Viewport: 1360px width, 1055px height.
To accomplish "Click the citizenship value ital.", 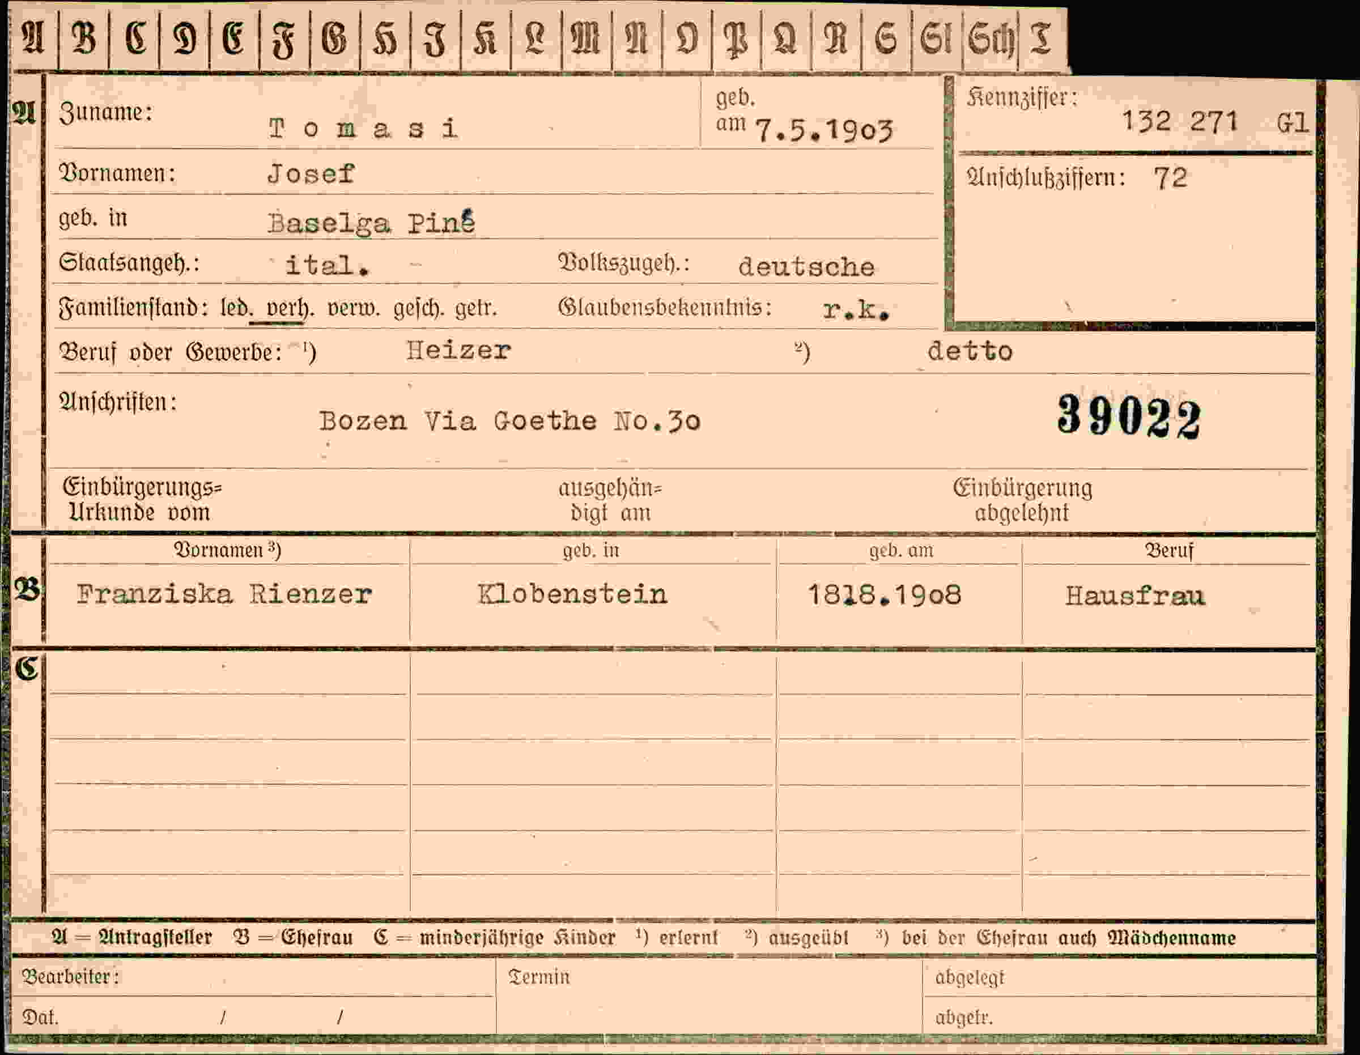I will tap(327, 265).
